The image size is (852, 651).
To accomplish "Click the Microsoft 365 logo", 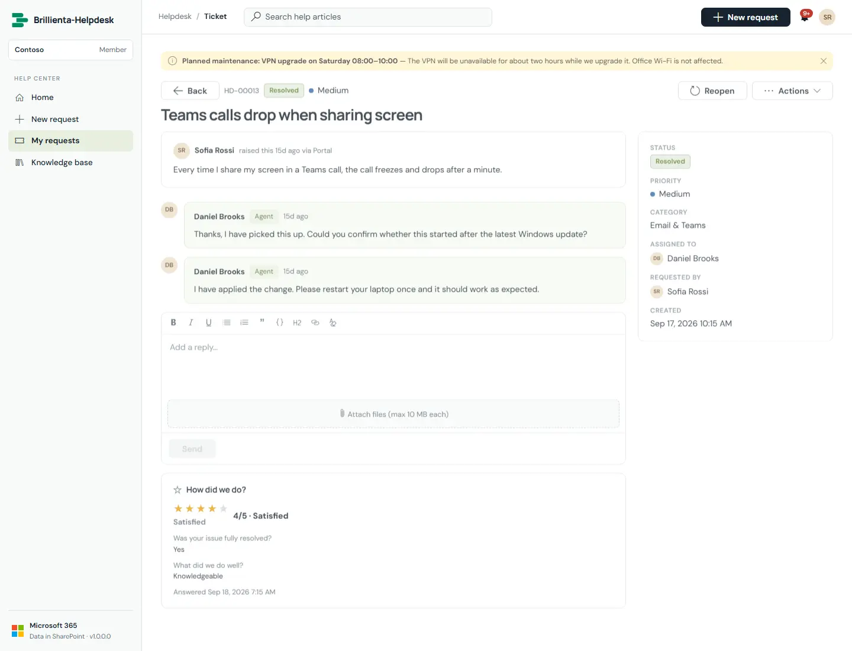I will [18, 631].
